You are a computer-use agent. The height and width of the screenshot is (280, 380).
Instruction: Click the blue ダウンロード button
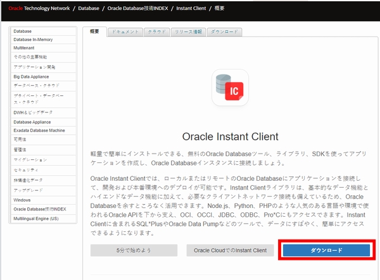click(326, 250)
